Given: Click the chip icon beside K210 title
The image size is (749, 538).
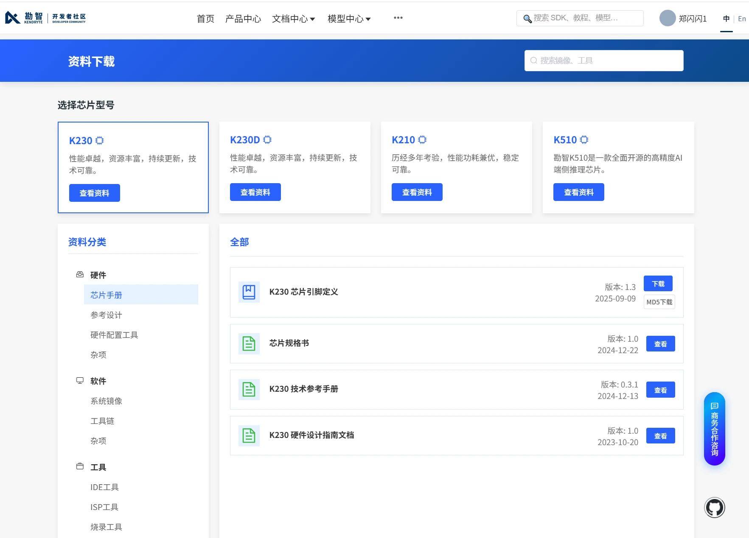Looking at the screenshot, I should coord(422,139).
